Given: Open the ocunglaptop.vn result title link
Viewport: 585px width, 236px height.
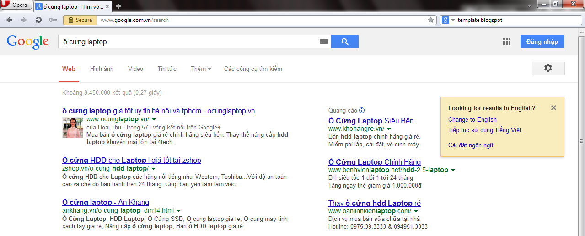Looking at the screenshot, I should coord(158,111).
